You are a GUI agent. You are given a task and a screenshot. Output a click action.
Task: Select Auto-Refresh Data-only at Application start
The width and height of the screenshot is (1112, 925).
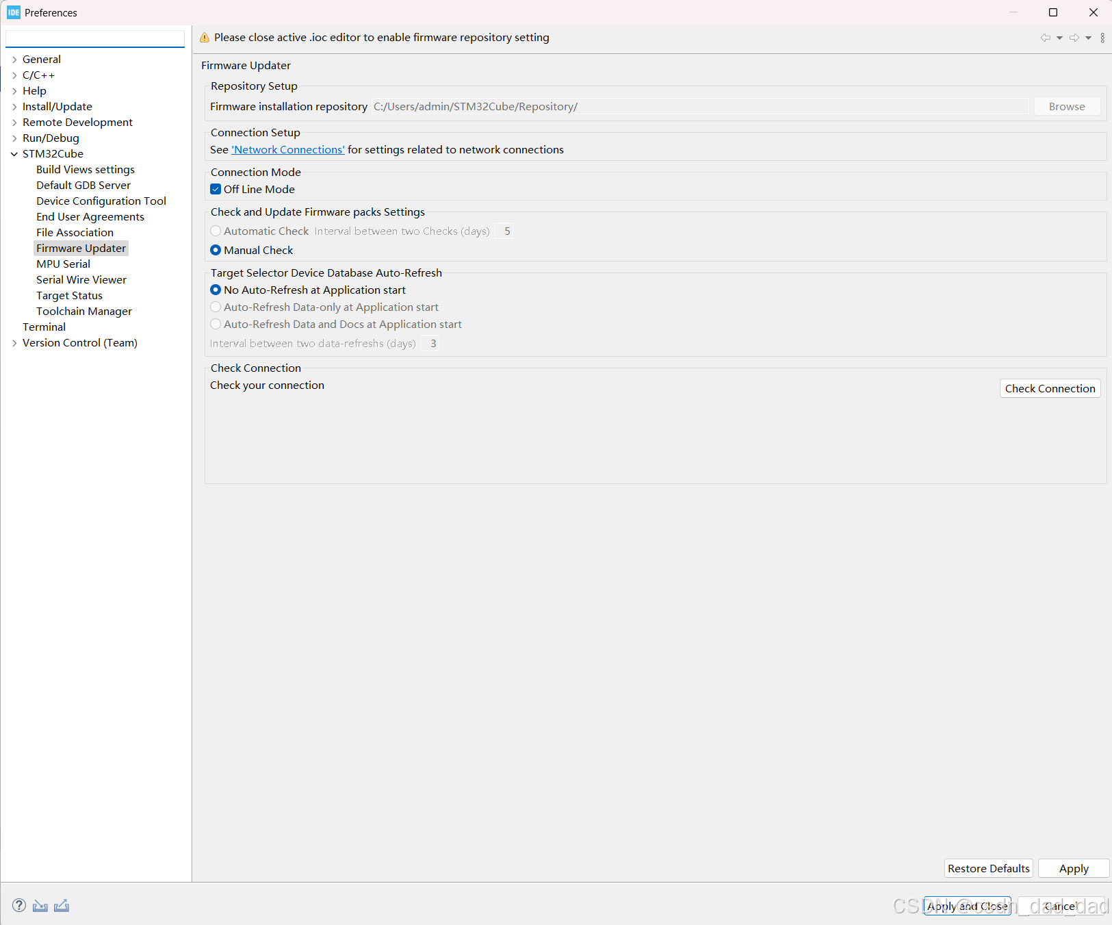click(216, 307)
